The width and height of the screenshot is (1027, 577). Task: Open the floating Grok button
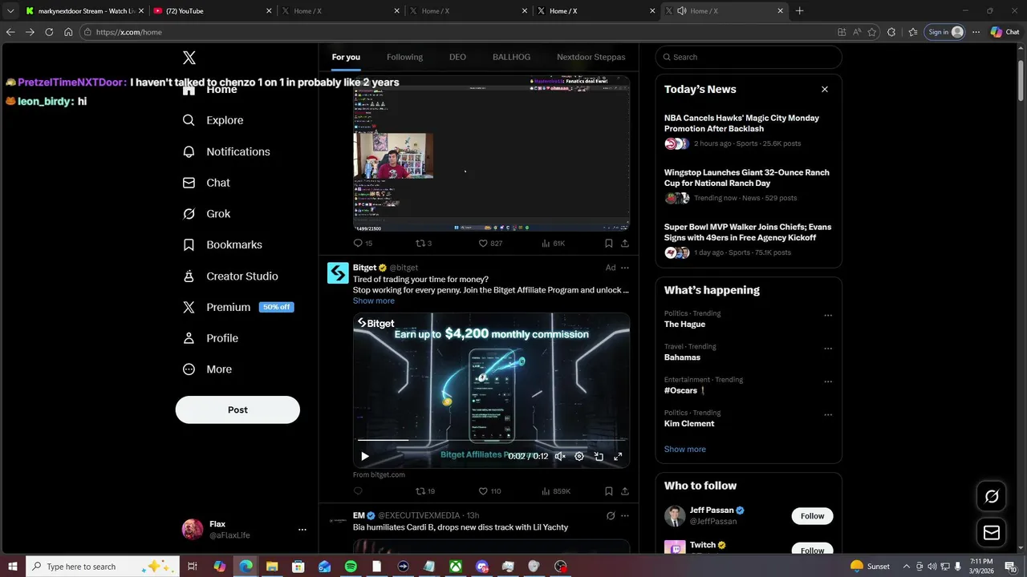click(992, 497)
